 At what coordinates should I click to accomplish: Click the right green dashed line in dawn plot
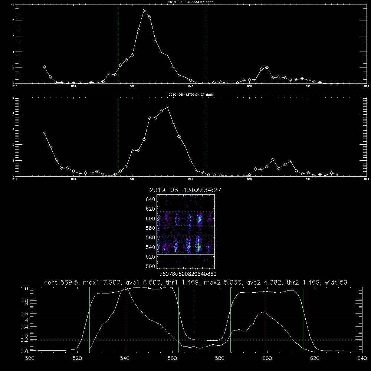click(x=205, y=44)
